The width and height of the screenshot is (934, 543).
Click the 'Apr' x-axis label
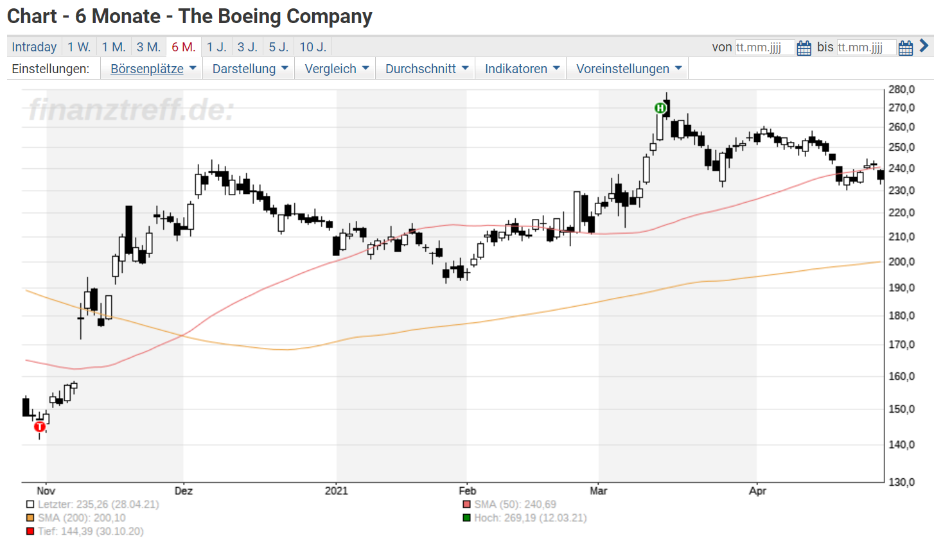[x=758, y=491]
